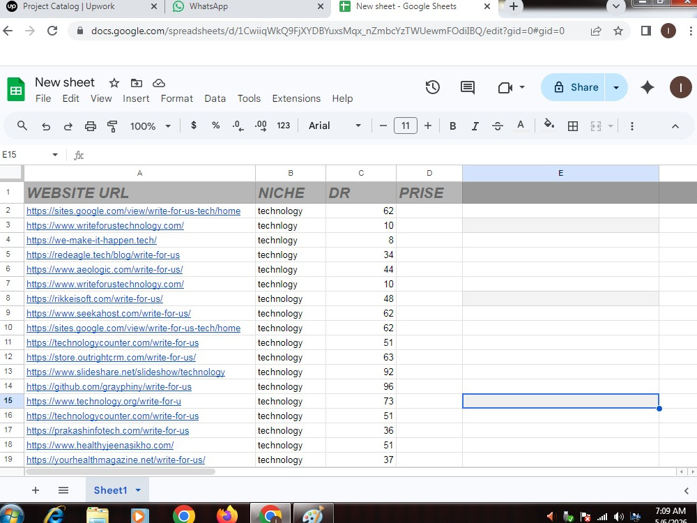Image resolution: width=697 pixels, height=523 pixels.
Task: Expand the Meet call options arrow
Action: click(522, 87)
